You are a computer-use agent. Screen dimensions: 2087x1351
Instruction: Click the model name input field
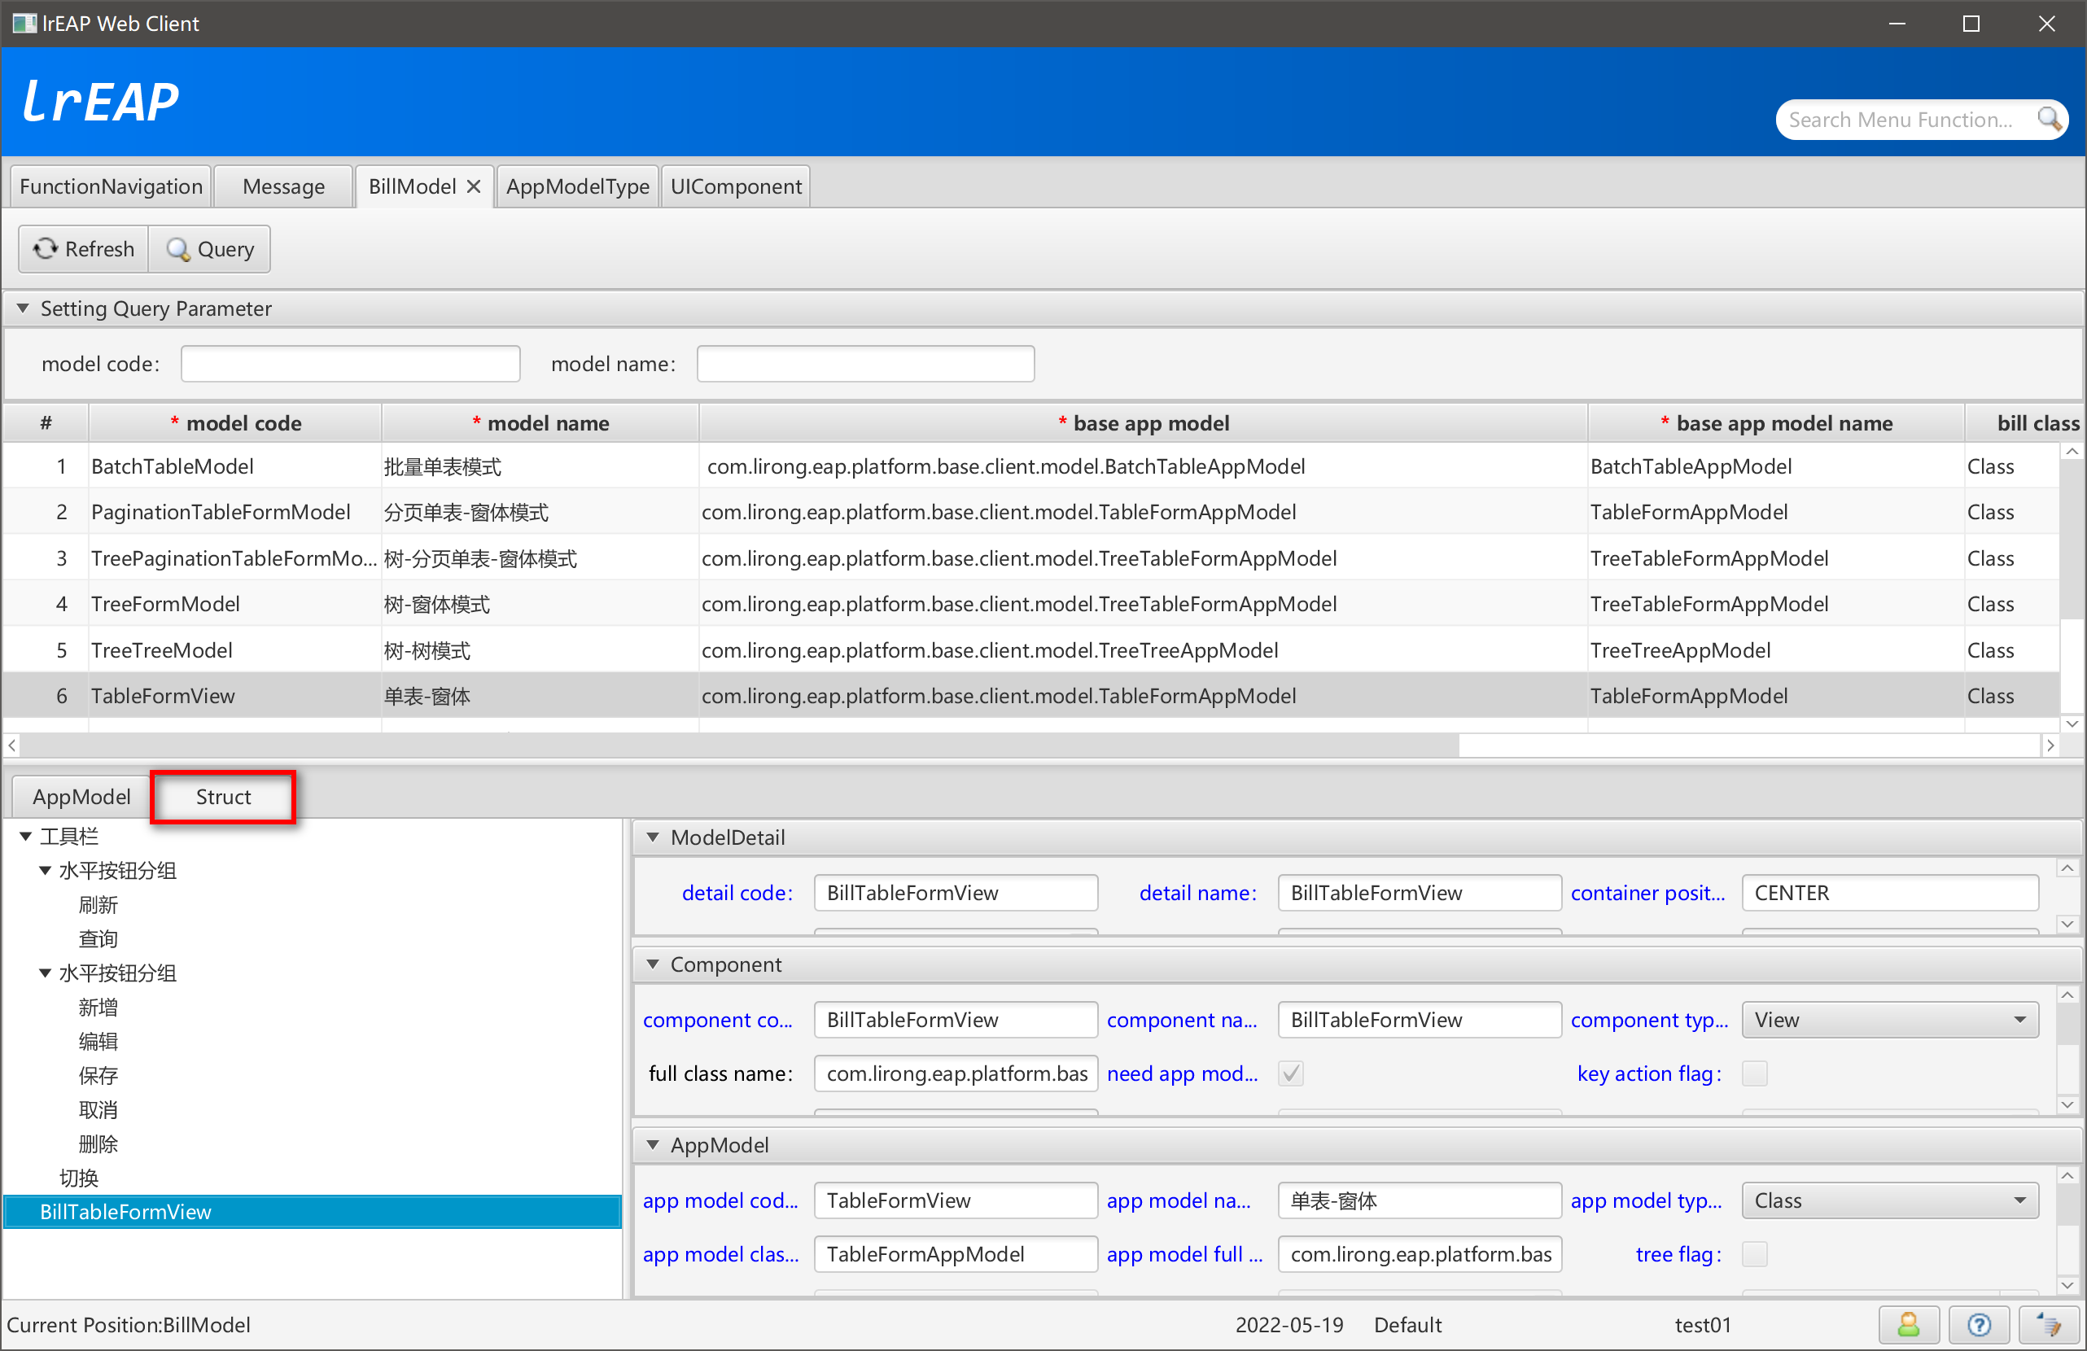point(864,363)
